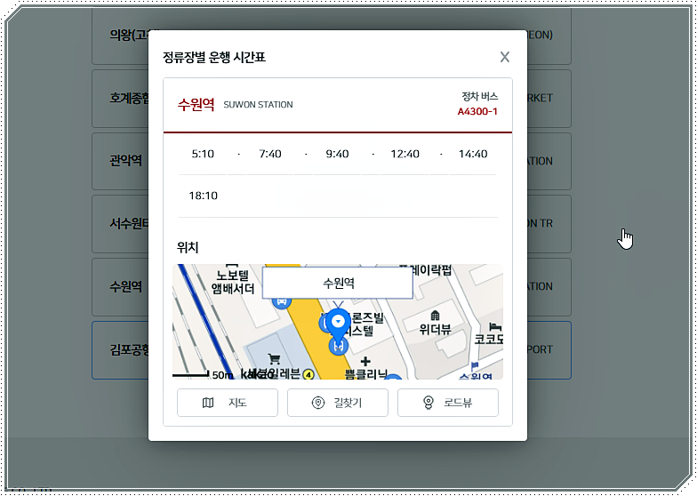Select the 5:10 departure time

(x=203, y=154)
